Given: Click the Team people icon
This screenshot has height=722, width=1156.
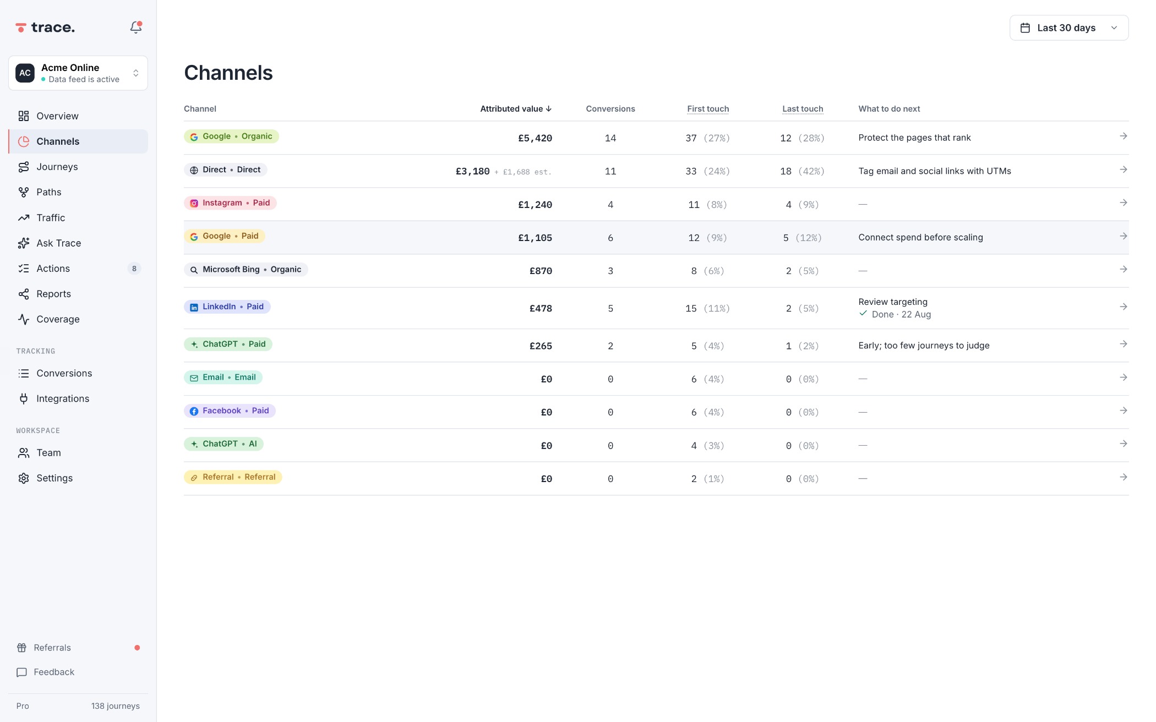Looking at the screenshot, I should pos(24,453).
